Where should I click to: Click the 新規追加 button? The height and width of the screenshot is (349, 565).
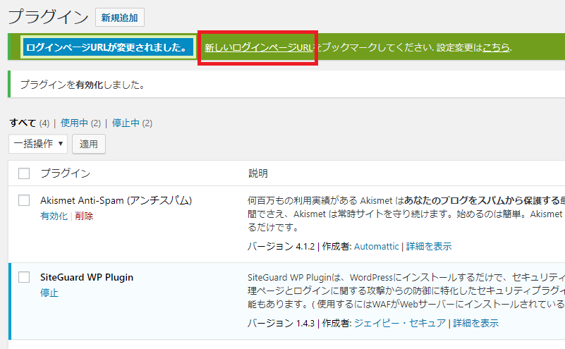tap(120, 18)
